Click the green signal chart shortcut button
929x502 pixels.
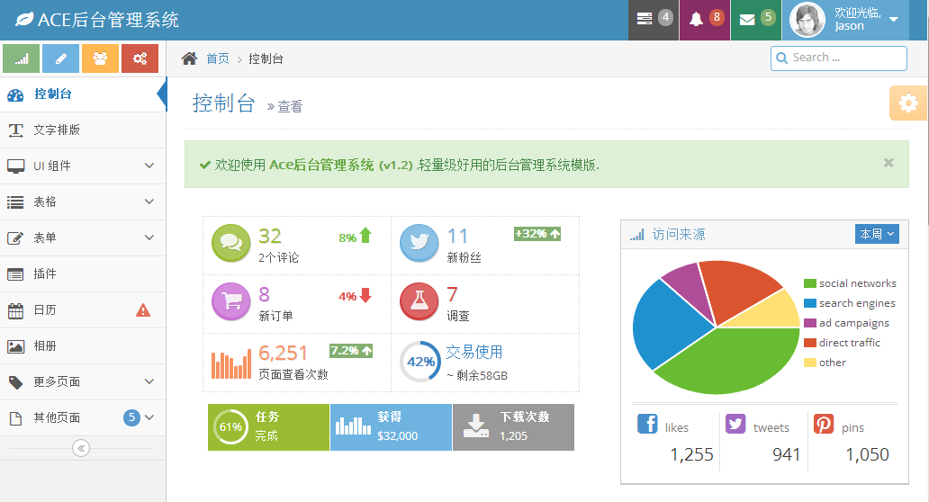(x=22, y=58)
